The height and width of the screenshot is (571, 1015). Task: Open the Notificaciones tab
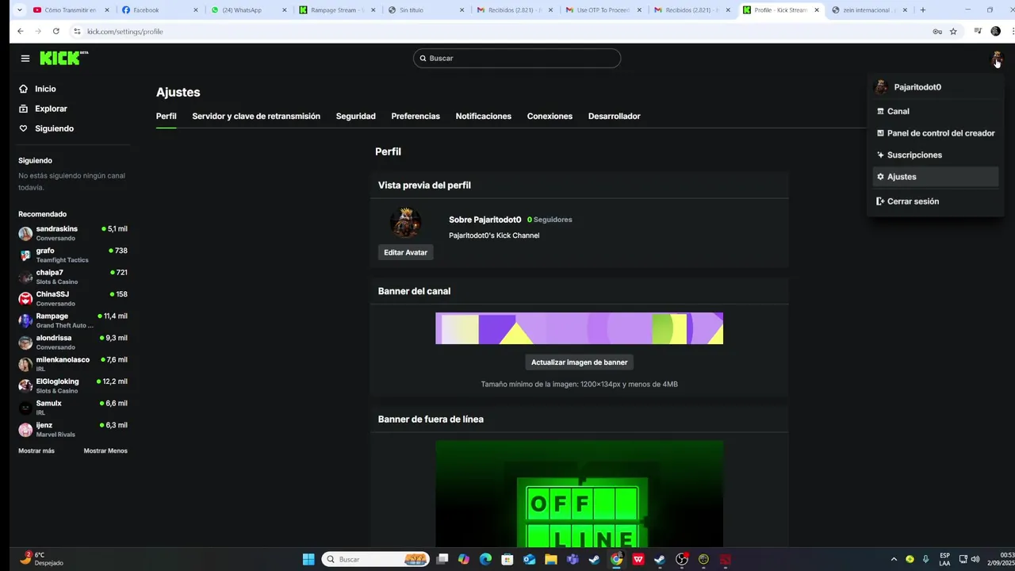(x=483, y=116)
